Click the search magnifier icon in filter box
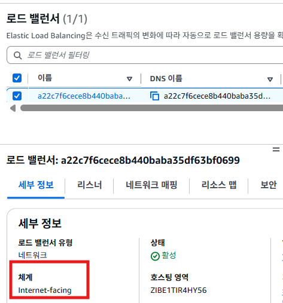 click(x=17, y=56)
